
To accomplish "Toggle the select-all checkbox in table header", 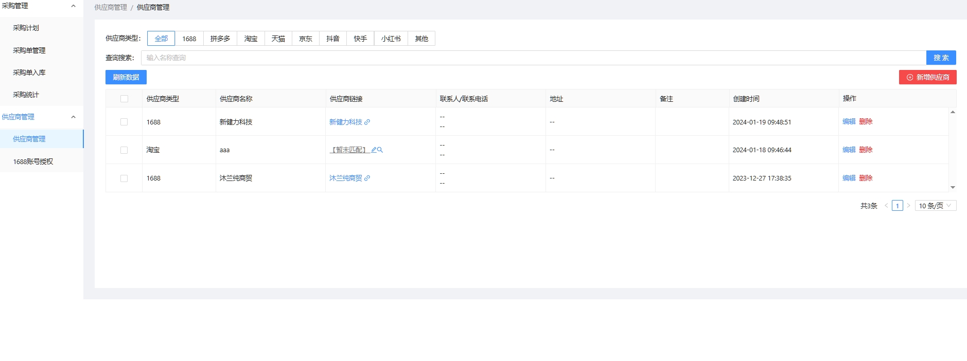I will coord(124,99).
